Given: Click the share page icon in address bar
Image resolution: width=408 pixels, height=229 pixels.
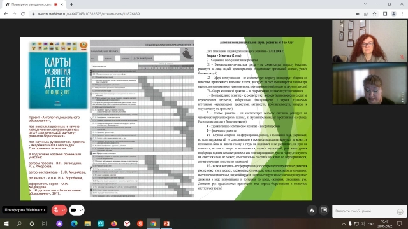Looking at the screenshot, I should click(x=366, y=14).
